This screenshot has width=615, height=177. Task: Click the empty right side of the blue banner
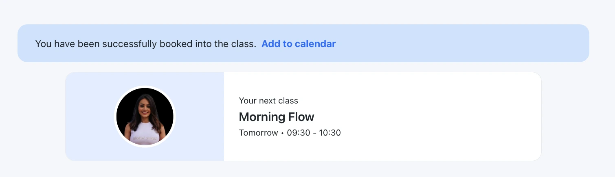click(x=468, y=43)
